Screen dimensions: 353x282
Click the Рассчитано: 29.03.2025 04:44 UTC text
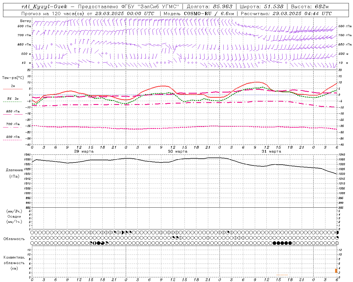point(286,13)
